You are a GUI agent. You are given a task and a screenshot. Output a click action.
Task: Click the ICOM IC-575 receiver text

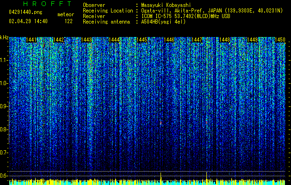click(186, 16)
